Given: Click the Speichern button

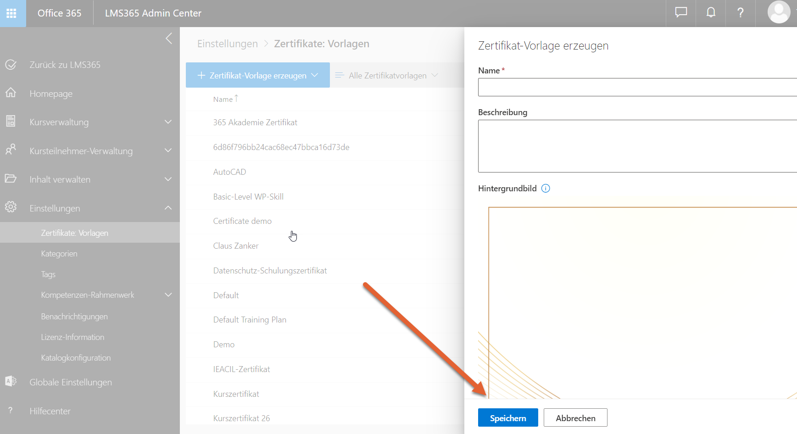Looking at the screenshot, I should [x=507, y=418].
